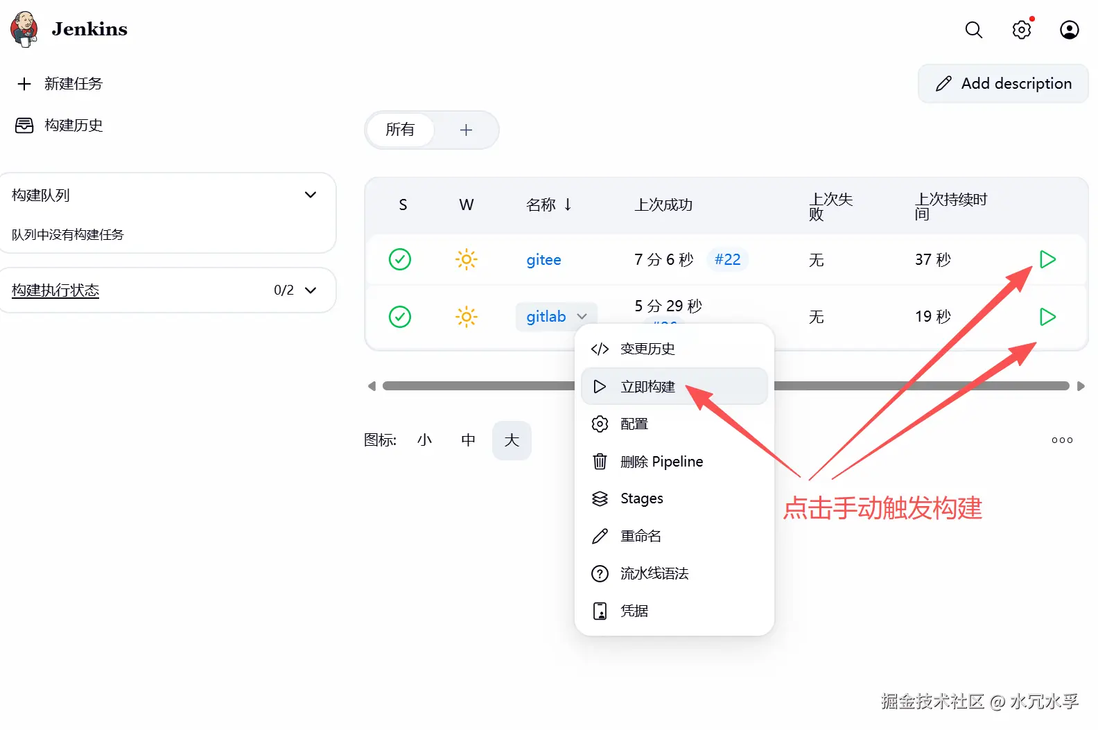Click the scrollbar right arrow
The width and height of the screenshot is (1098, 730).
pyautogui.click(x=1081, y=386)
